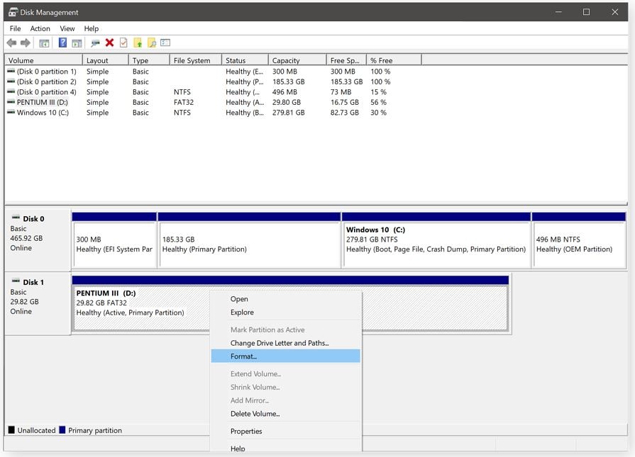Toggle the Show/Hide Console Tree icon
635x457 pixels.
tap(44, 43)
